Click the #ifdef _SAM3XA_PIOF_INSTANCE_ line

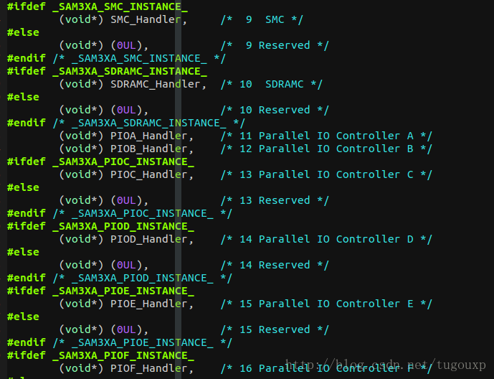(x=100, y=355)
